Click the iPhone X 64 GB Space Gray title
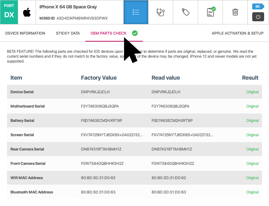The width and height of the screenshot is (269, 206). pos(68,7)
